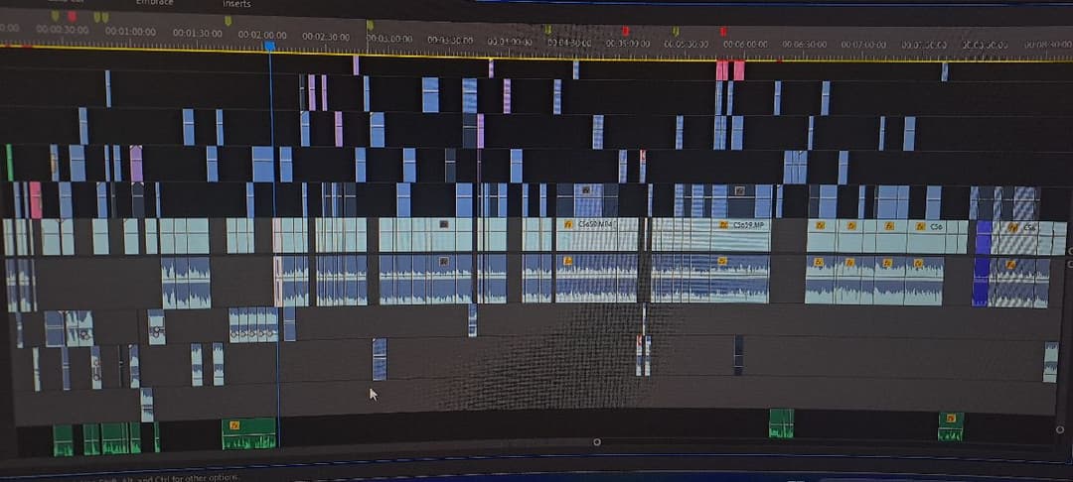This screenshot has height=482, width=1073.
Task: Select the blue playhead handle on the ruler
Action: point(269,46)
